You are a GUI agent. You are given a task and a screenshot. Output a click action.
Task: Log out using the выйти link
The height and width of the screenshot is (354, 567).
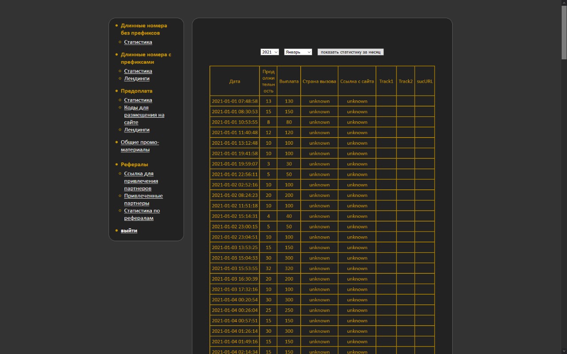coord(129,231)
